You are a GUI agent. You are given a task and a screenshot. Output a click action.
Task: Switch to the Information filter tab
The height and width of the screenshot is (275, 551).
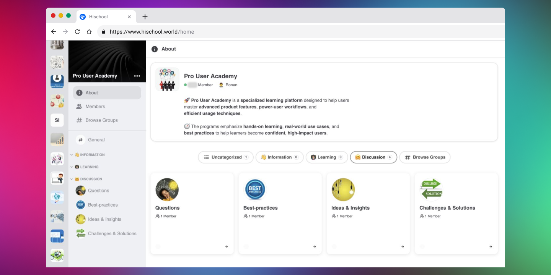pos(279,157)
